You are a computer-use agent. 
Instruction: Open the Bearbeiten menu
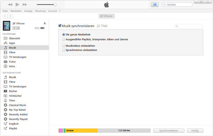(x=16, y=11)
